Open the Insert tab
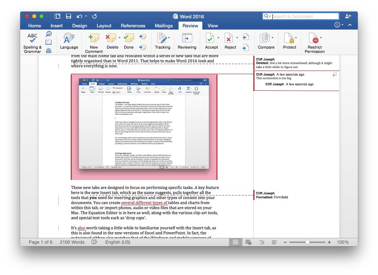378x275 pixels. coord(56,26)
